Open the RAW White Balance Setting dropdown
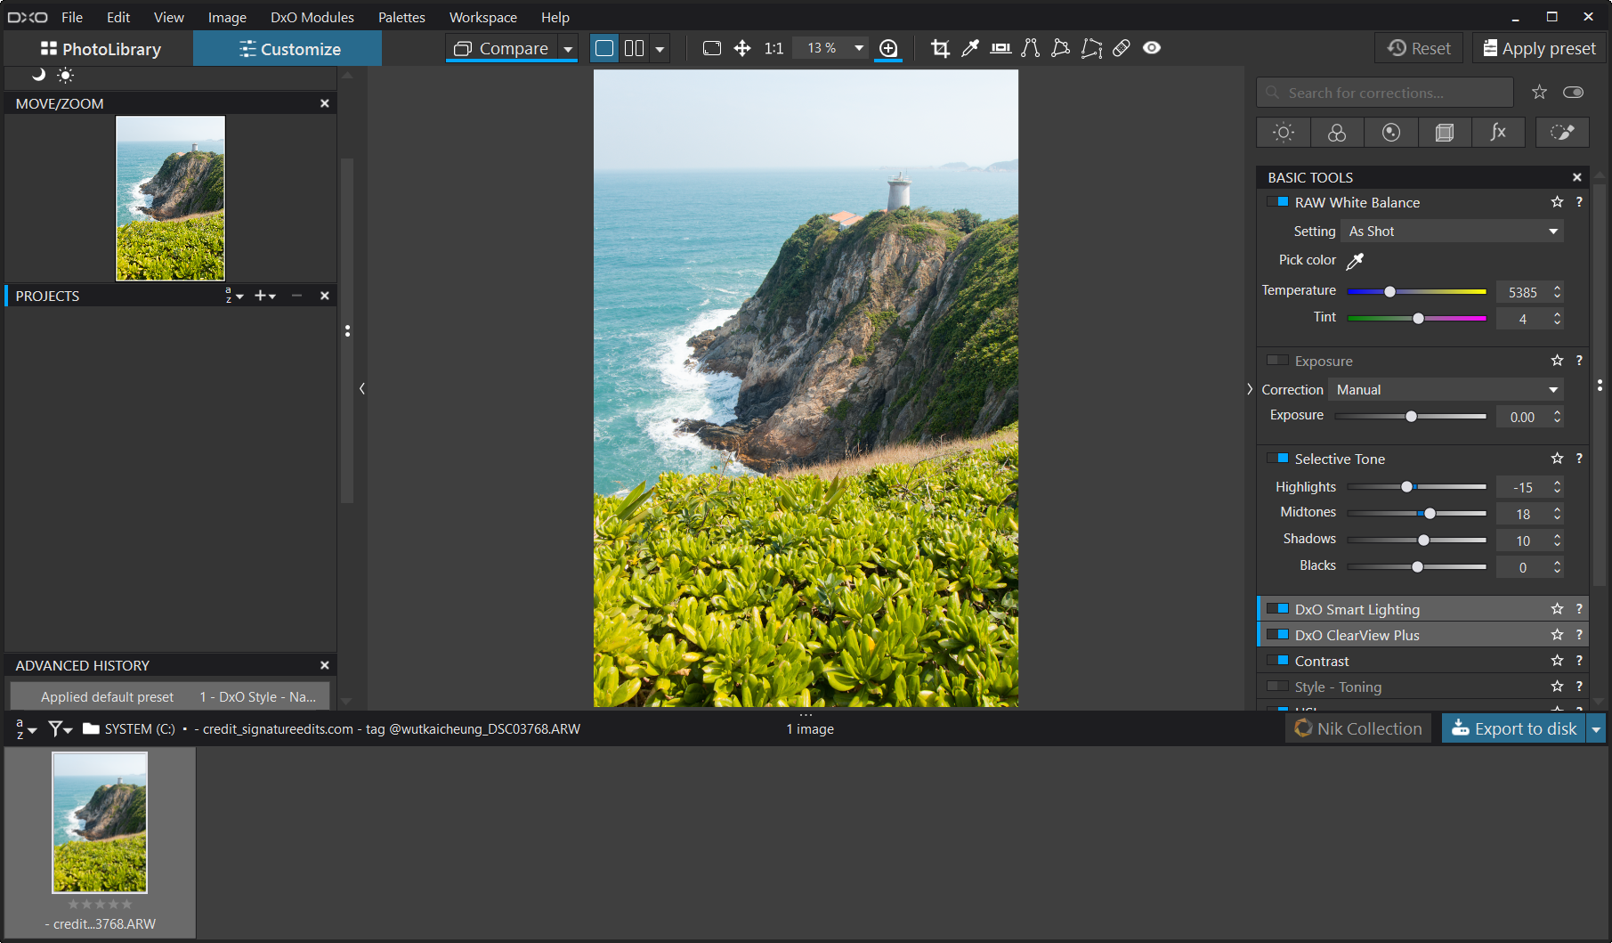This screenshot has height=943, width=1612. (1452, 231)
